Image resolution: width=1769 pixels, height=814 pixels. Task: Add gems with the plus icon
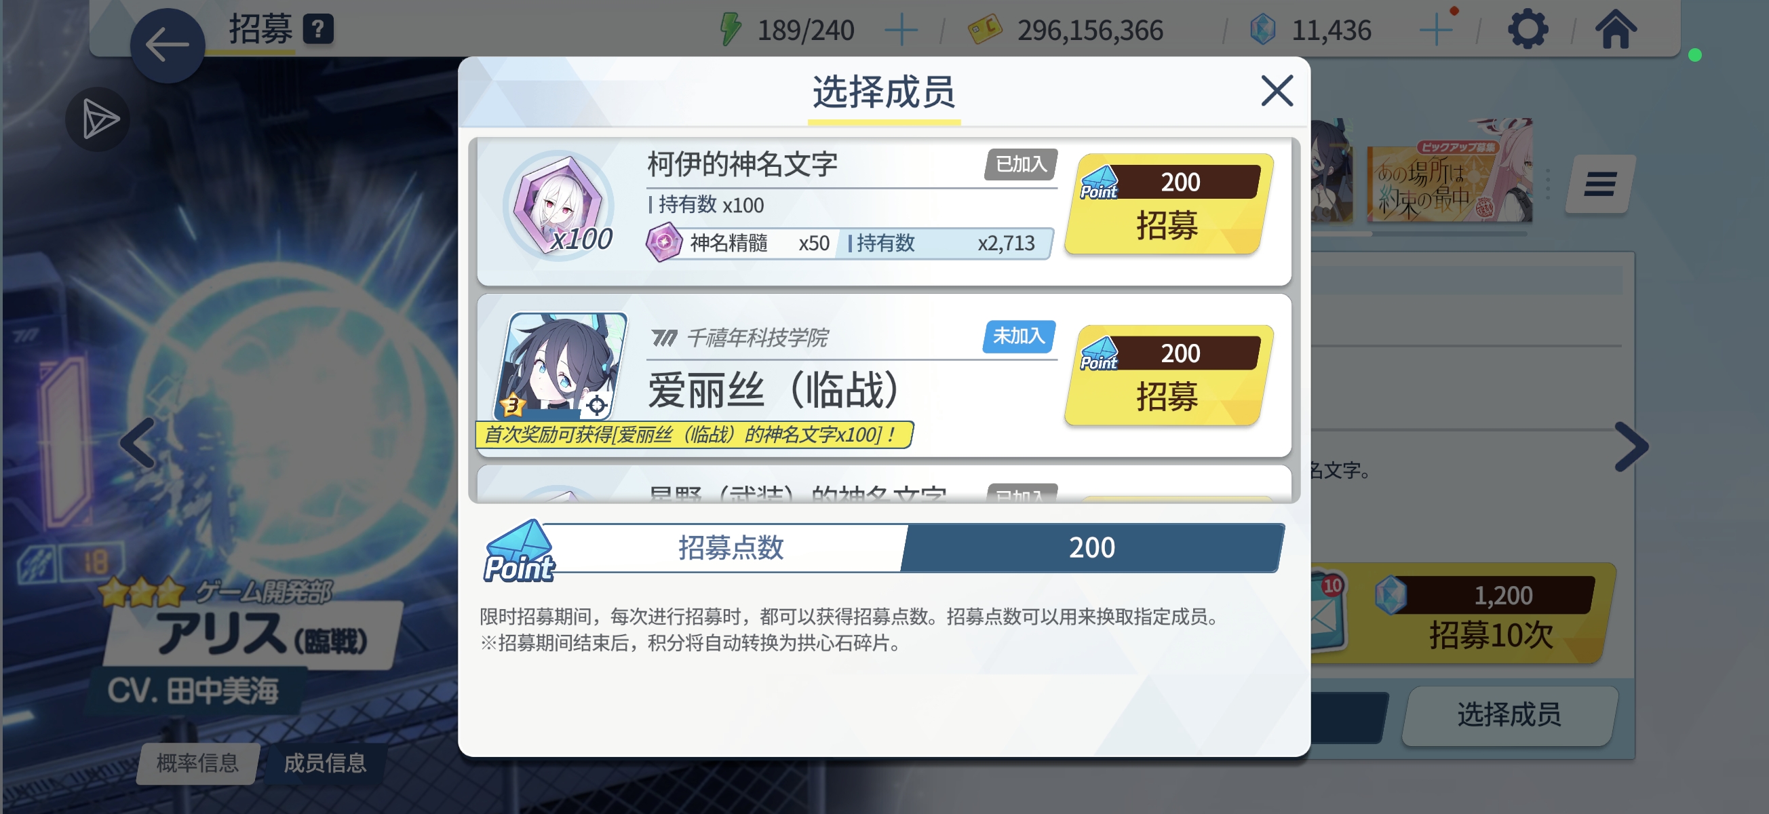coord(1435,31)
